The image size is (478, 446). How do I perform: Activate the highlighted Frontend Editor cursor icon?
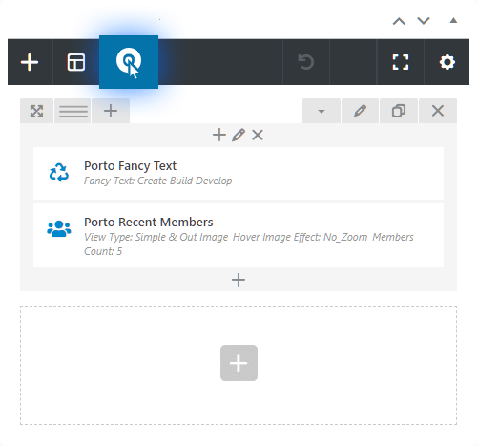(x=129, y=62)
